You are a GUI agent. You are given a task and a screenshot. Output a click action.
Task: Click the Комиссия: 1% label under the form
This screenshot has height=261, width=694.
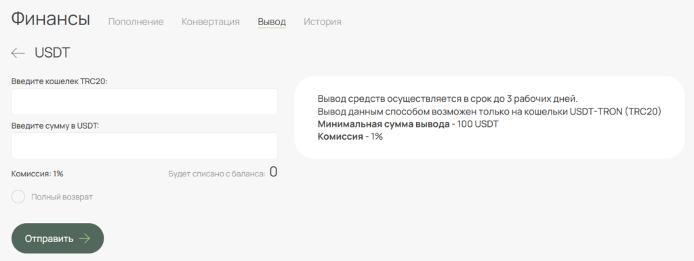37,174
